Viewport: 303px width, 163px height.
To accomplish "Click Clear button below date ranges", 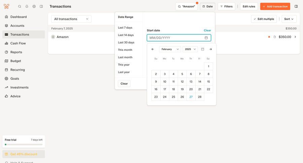I will (124, 84).
